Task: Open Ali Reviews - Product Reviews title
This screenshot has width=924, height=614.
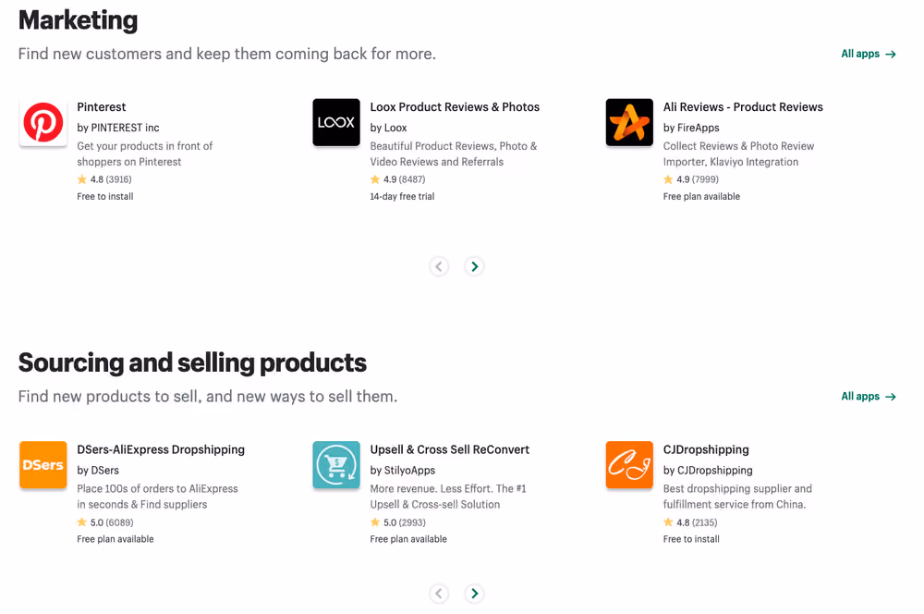Action: (743, 106)
